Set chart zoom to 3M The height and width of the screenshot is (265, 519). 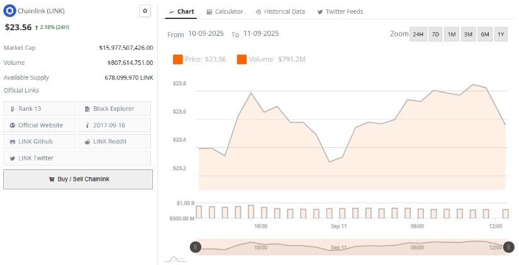tap(468, 34)
